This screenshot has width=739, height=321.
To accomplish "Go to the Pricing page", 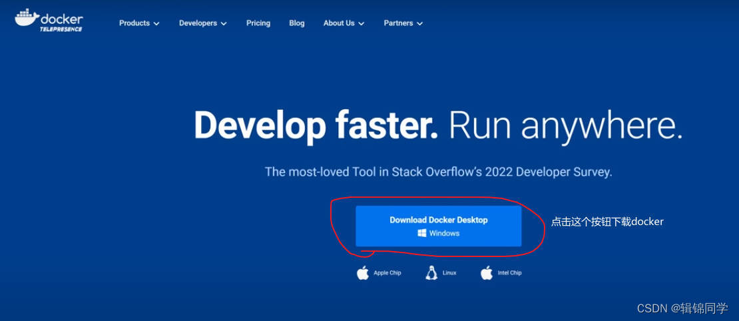I will (x=258, y=23).
